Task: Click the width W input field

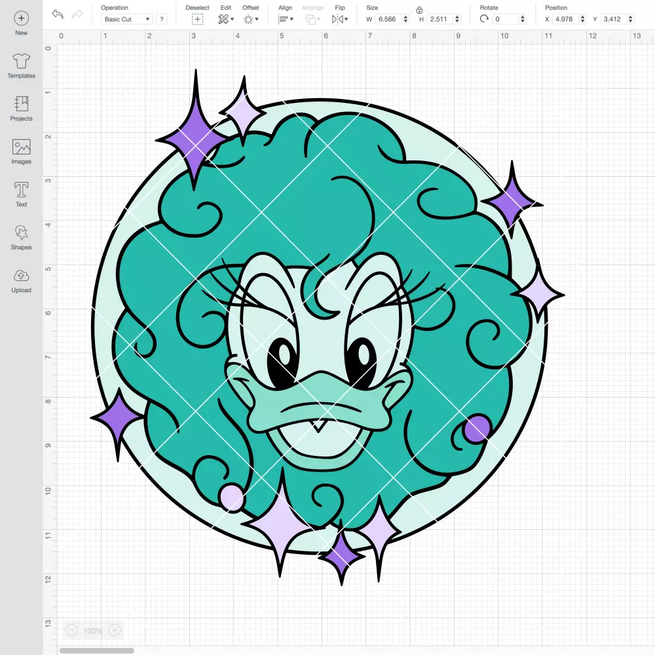Action: point(388,19)
